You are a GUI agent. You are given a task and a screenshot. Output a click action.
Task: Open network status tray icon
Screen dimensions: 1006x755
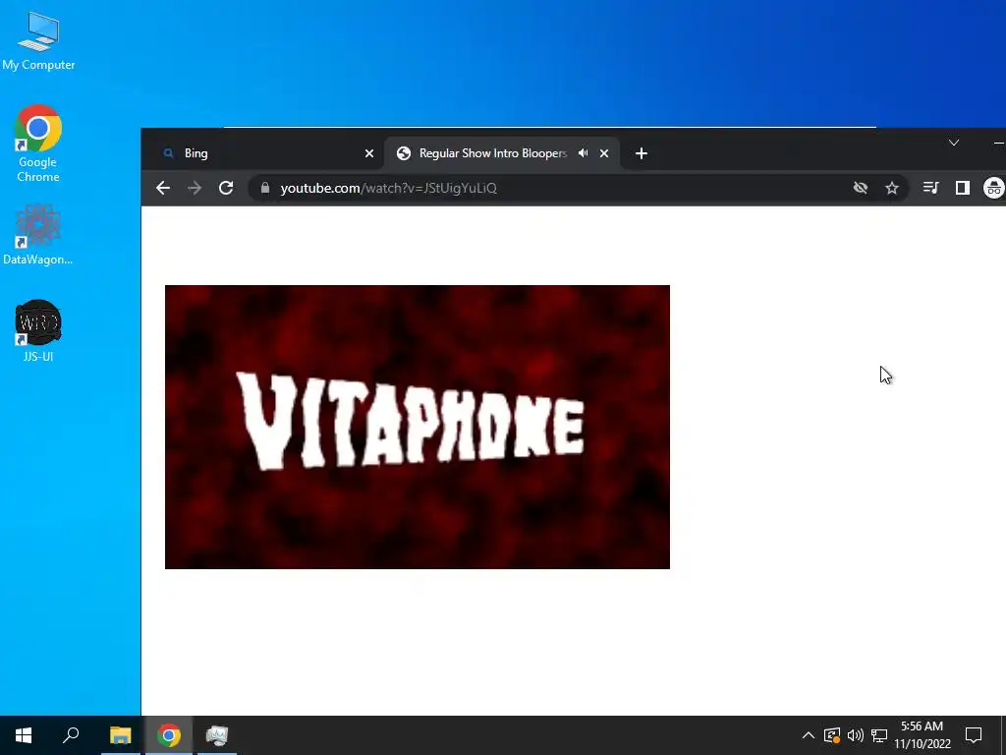[x=879, y=735]
